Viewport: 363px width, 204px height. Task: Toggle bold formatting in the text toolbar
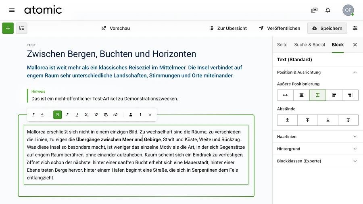pos(58,115)
